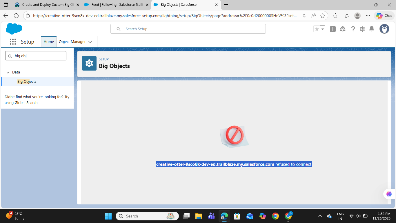View site information lock icon
The image size is (396, 223).
tap(28, 16)
